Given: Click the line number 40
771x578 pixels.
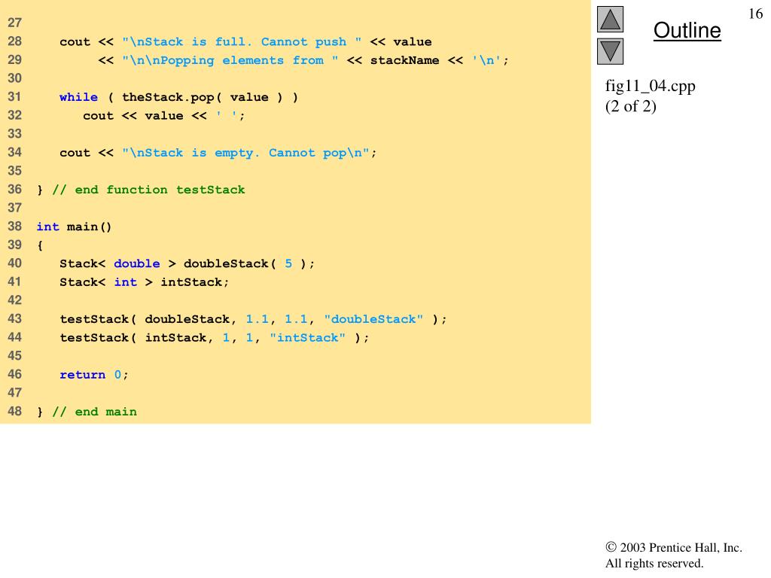Looking at the screenshot, I should coord(15,263).
